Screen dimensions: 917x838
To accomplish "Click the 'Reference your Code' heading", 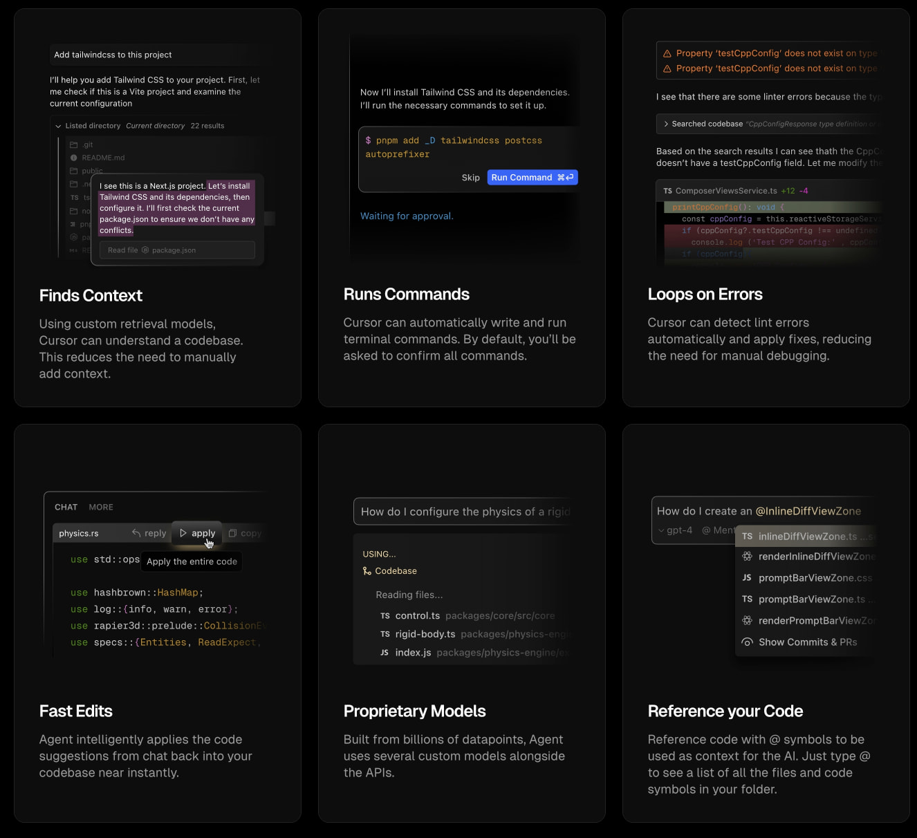I will 725,711.
